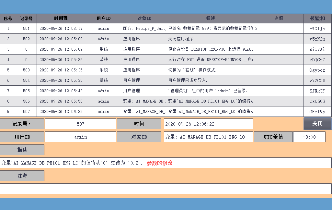Click the 描述 label button in details
The height and width of the screenshot is (210, 332).
(22, 150)
